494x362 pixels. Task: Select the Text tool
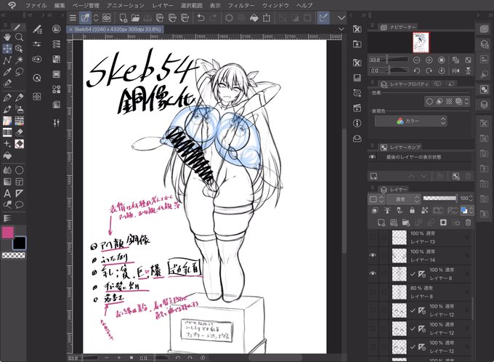(x=7, y=193)
